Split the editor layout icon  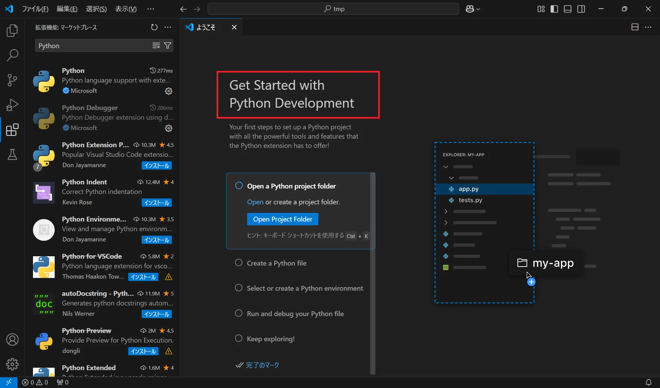pos(635,27)
